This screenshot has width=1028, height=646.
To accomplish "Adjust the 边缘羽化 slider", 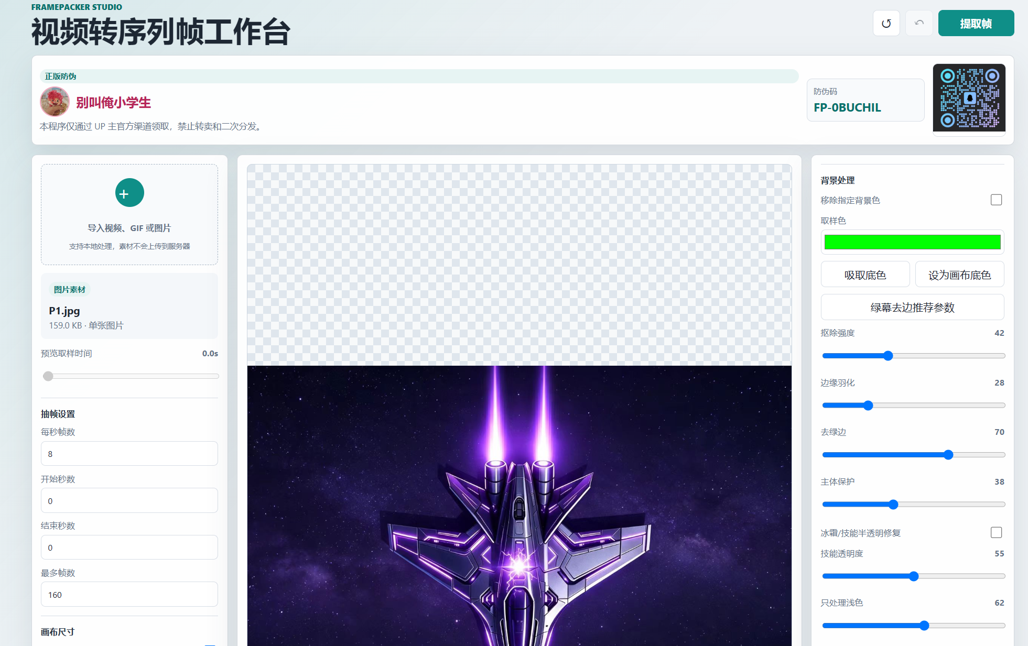I will click(913, 405).
